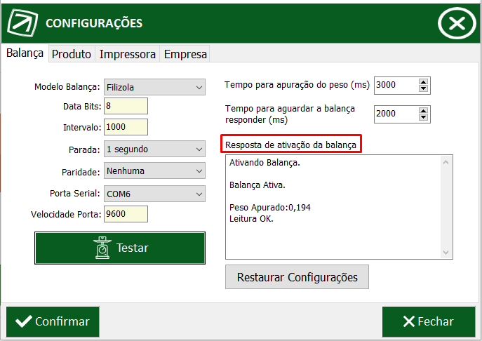The width and height of the screenshot is (482, 341).
Task: Click the scale icon on Testar button
Action: point(102,248)
